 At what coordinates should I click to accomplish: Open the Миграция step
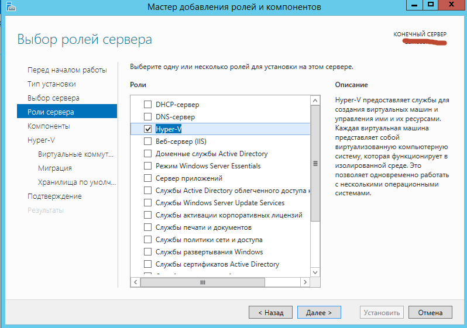pos(55,168)
